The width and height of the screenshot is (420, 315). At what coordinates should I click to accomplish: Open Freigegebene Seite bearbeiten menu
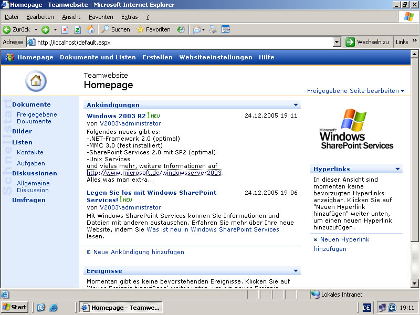point(355,91)
